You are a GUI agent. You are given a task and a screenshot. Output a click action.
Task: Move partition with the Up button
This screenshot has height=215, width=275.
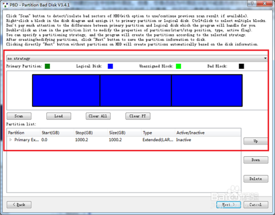coord(256,141)
